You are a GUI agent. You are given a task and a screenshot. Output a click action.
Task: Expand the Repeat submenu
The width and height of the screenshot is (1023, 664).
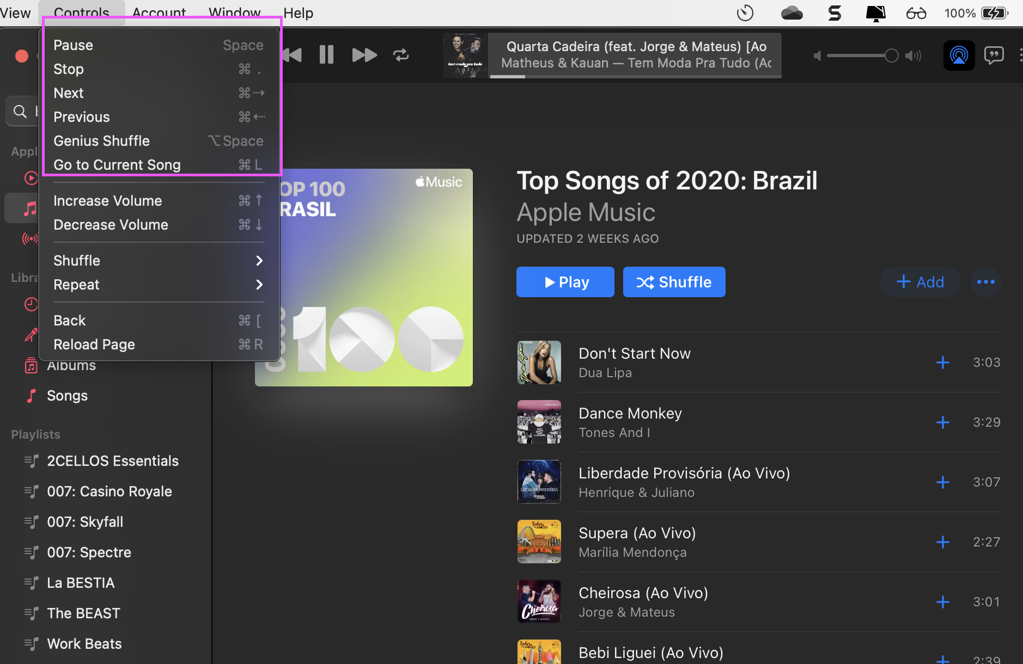coord(158,285)
